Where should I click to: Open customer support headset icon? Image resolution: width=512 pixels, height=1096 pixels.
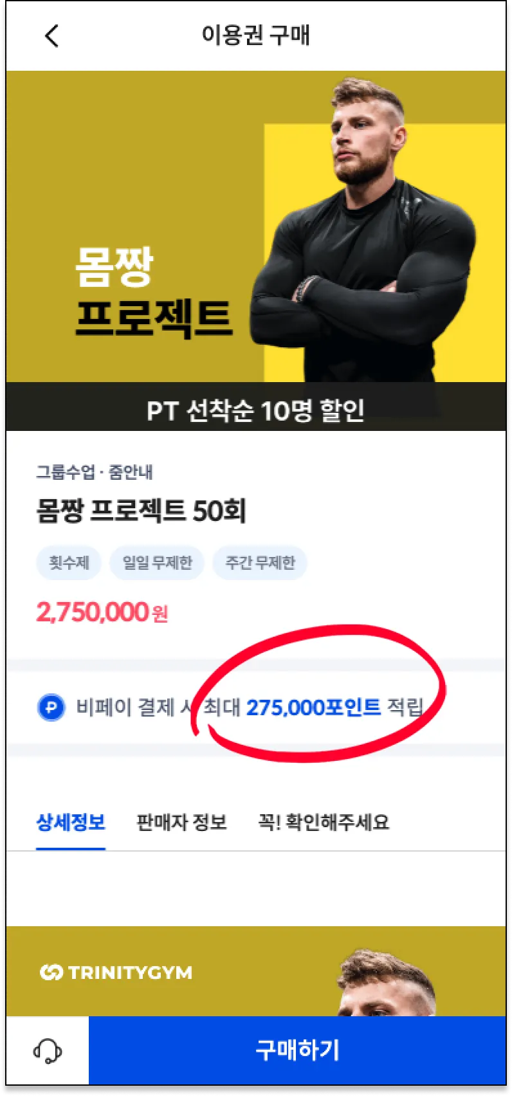point(48,1051)
